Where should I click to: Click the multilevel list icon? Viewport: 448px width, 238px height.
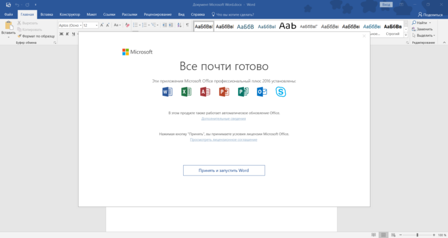(155, 25)
